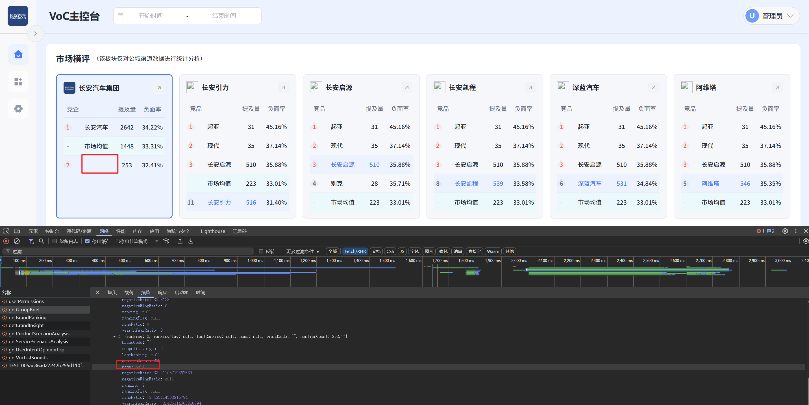Switch to Lighthouse DevTools tab
809x405 pixels.
tap(213, 231)
